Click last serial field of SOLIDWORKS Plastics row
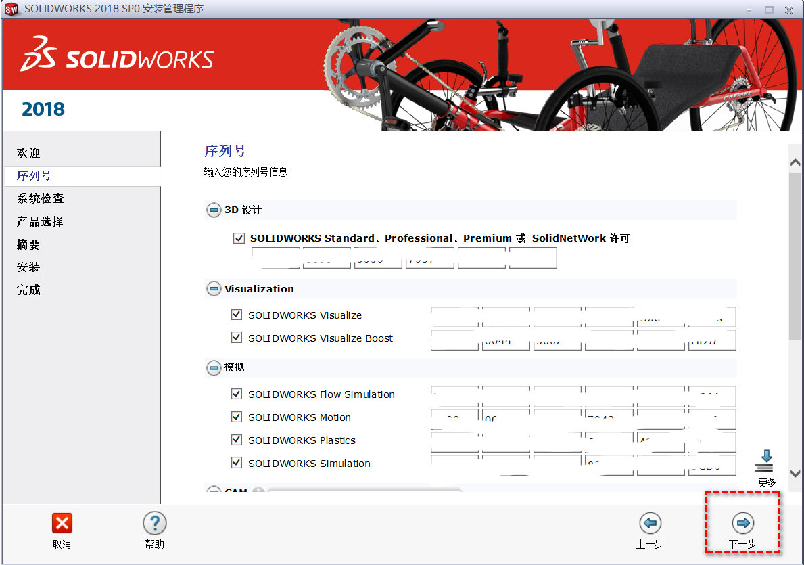 tap(712, 443)
